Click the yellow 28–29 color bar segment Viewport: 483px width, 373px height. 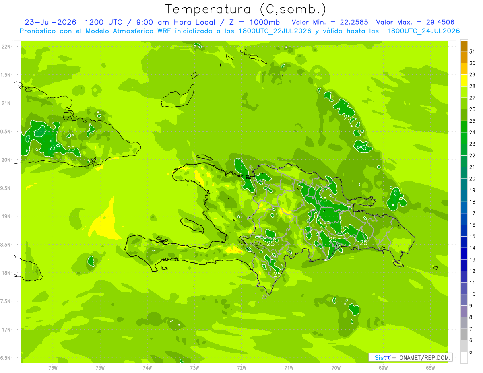pos(464,80)
